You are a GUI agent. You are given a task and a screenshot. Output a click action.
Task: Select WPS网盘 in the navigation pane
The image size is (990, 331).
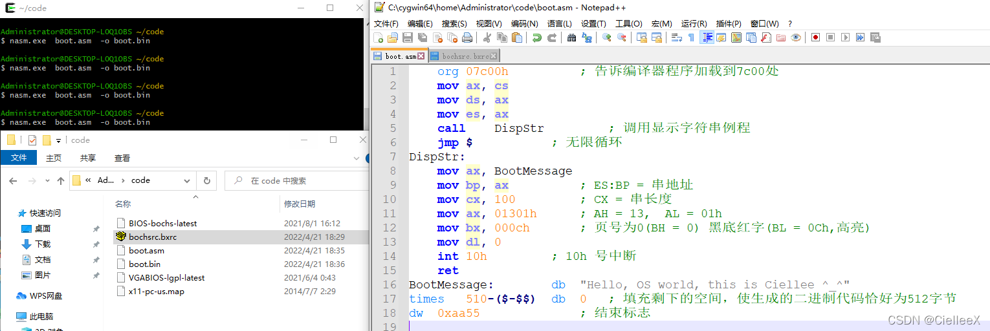click(x=45, y=295)
